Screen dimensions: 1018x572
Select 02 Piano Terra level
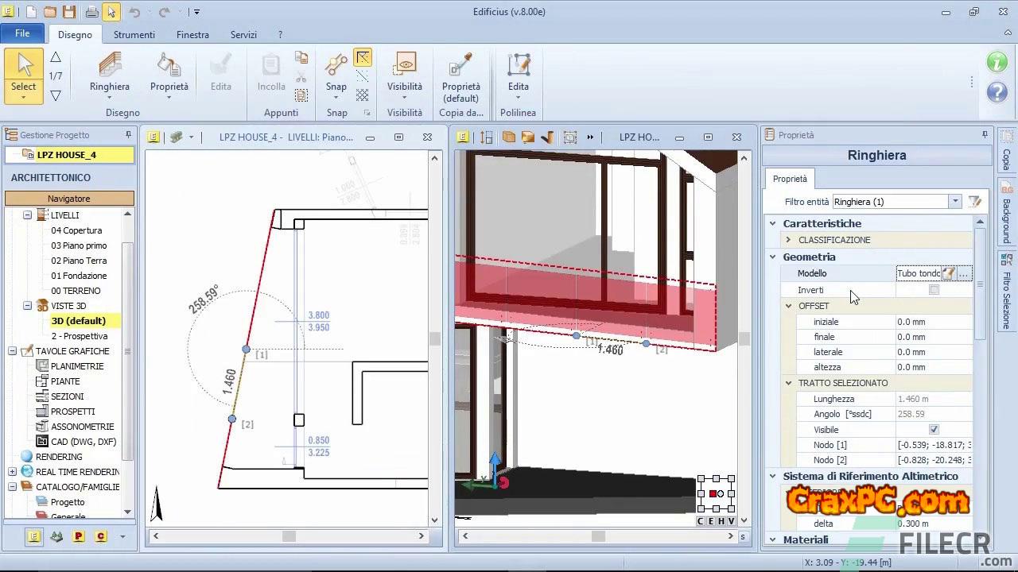click(79, 261)
